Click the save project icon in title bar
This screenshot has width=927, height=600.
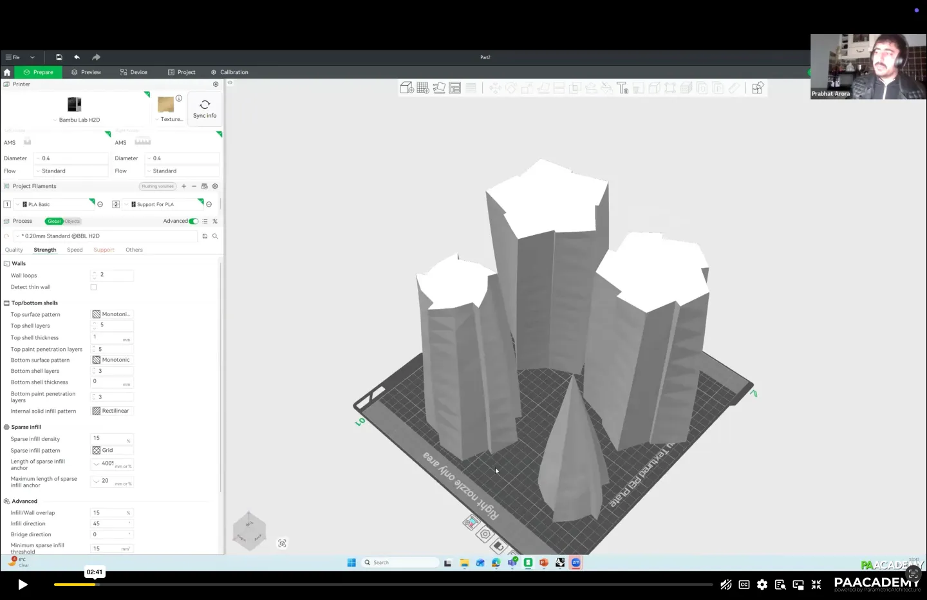pyautogui.click(x=59, y=57)
